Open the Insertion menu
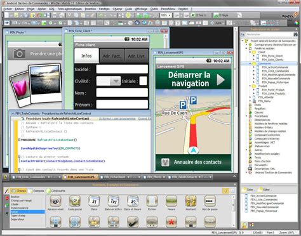This screenshot has width=301, height=236. (90, 9)
